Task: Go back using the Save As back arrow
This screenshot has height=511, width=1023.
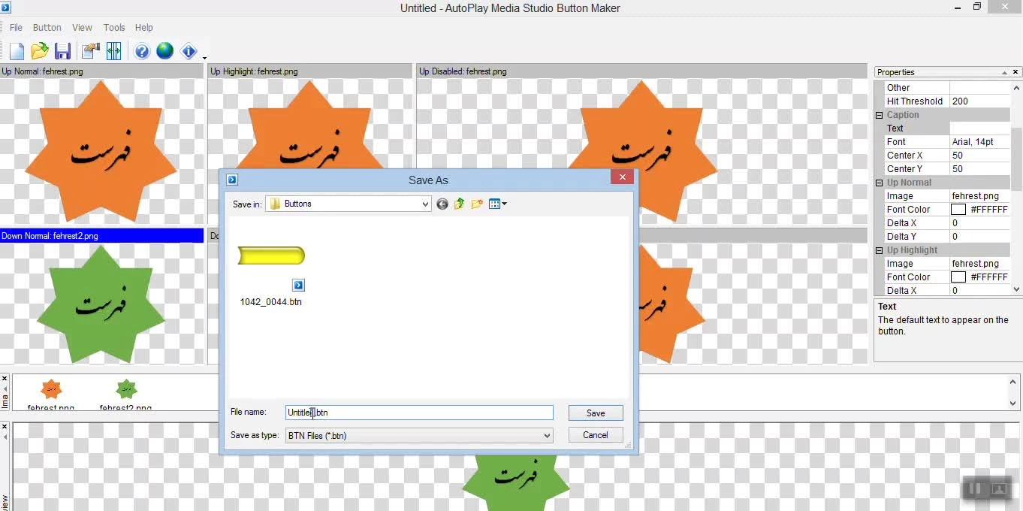Action: coord(442,204)
